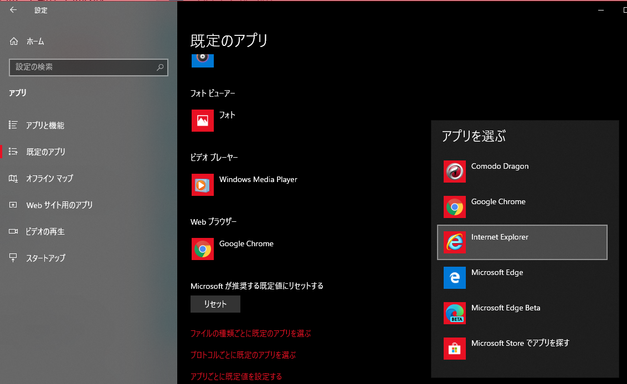Click the アプリと機能 list icon
This screenshot has height=384, width=627.
13,125
